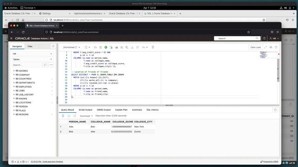Click the New York result cell

[139, 127]
